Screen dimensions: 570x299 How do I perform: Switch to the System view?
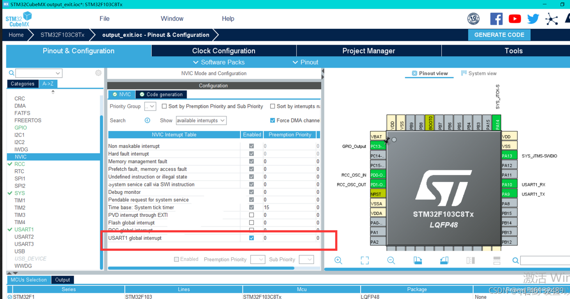click(x=479, y=73)
